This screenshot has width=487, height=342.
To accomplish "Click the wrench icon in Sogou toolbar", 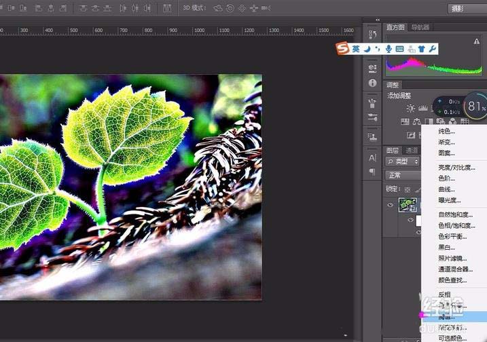I will click(432, 49).
